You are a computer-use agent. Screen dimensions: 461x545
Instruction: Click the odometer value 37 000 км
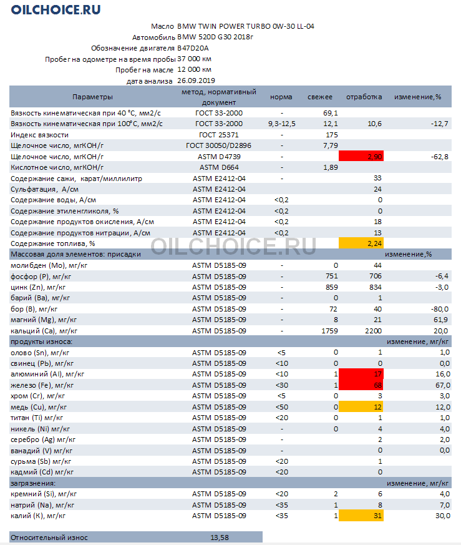point(194,59)
